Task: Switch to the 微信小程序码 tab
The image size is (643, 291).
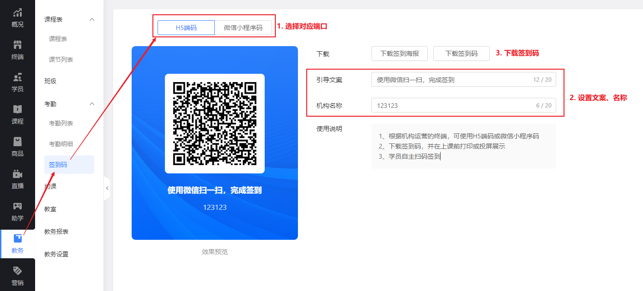Action: (243, 28)
